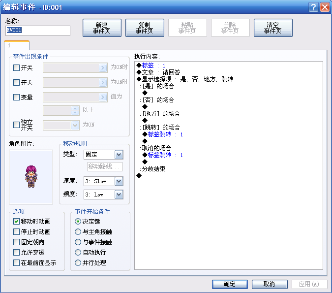The width and height of the screenshot is (332, 293).
Task: Select the 分歧结束 line
Action: click(152, 169)
